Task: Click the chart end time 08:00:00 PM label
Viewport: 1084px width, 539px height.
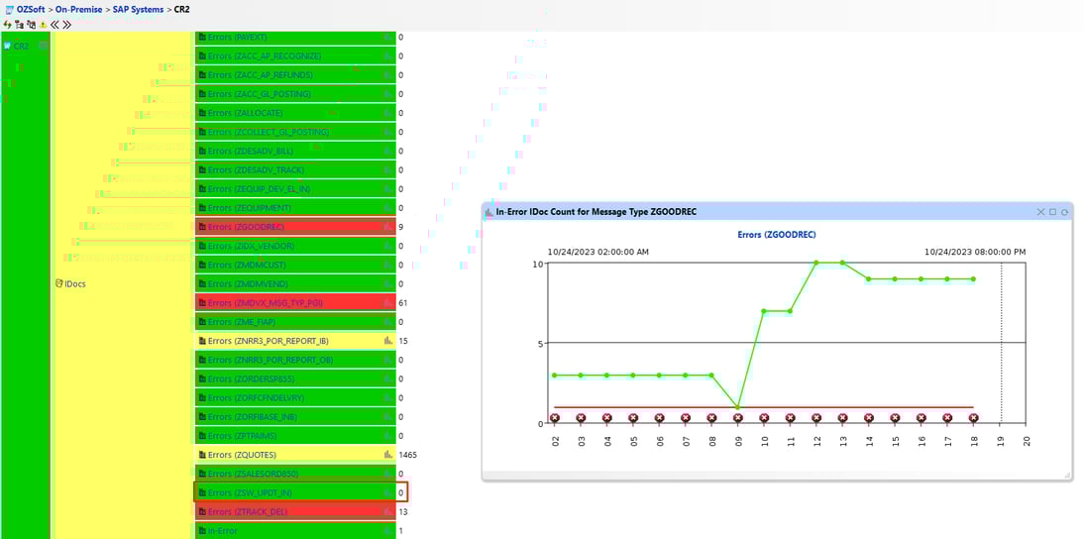Action: pos(975,253)
